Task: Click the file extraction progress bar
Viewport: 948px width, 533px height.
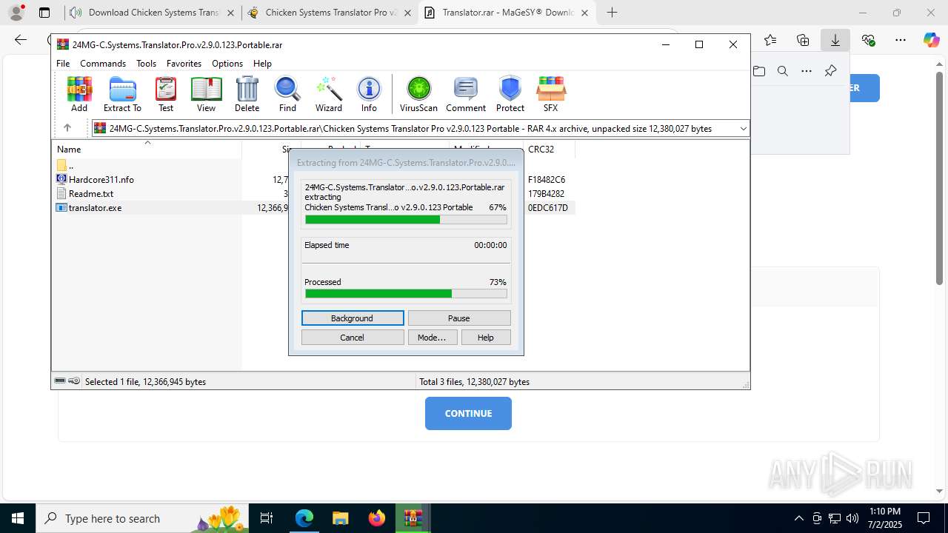Action: [406, 220]
